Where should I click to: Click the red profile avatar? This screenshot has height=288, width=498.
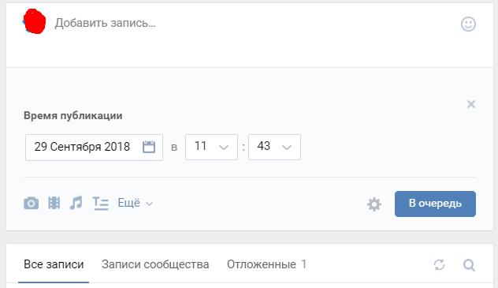(x=35, y=21)
